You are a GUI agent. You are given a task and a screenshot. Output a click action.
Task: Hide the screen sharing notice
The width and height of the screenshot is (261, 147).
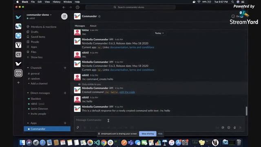pyautogui.click(x=160, y=134)
